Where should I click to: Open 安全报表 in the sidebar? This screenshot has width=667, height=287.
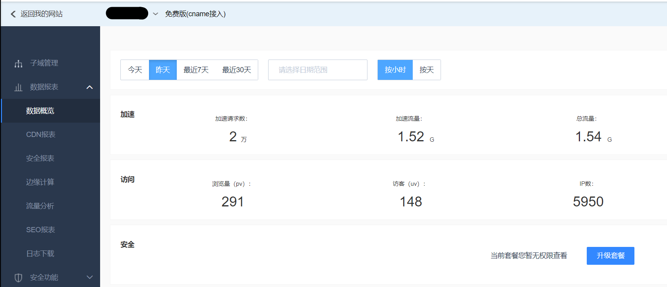point(40,158)
